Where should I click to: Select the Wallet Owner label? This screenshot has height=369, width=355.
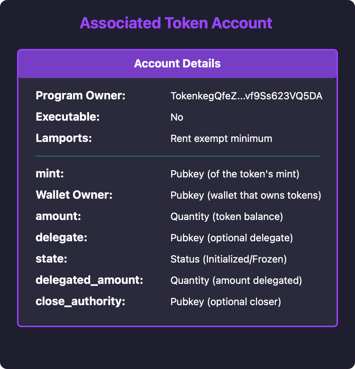(x=74, y=195)
